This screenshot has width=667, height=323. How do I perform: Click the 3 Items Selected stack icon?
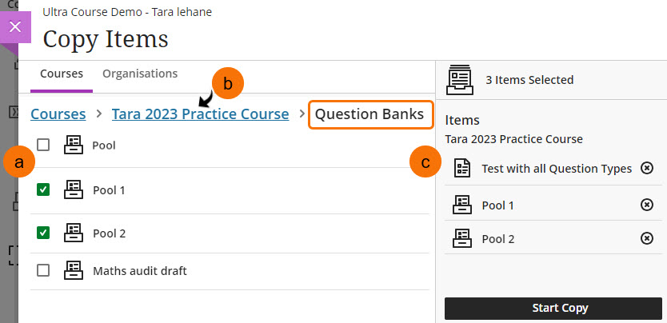point(460,79)
